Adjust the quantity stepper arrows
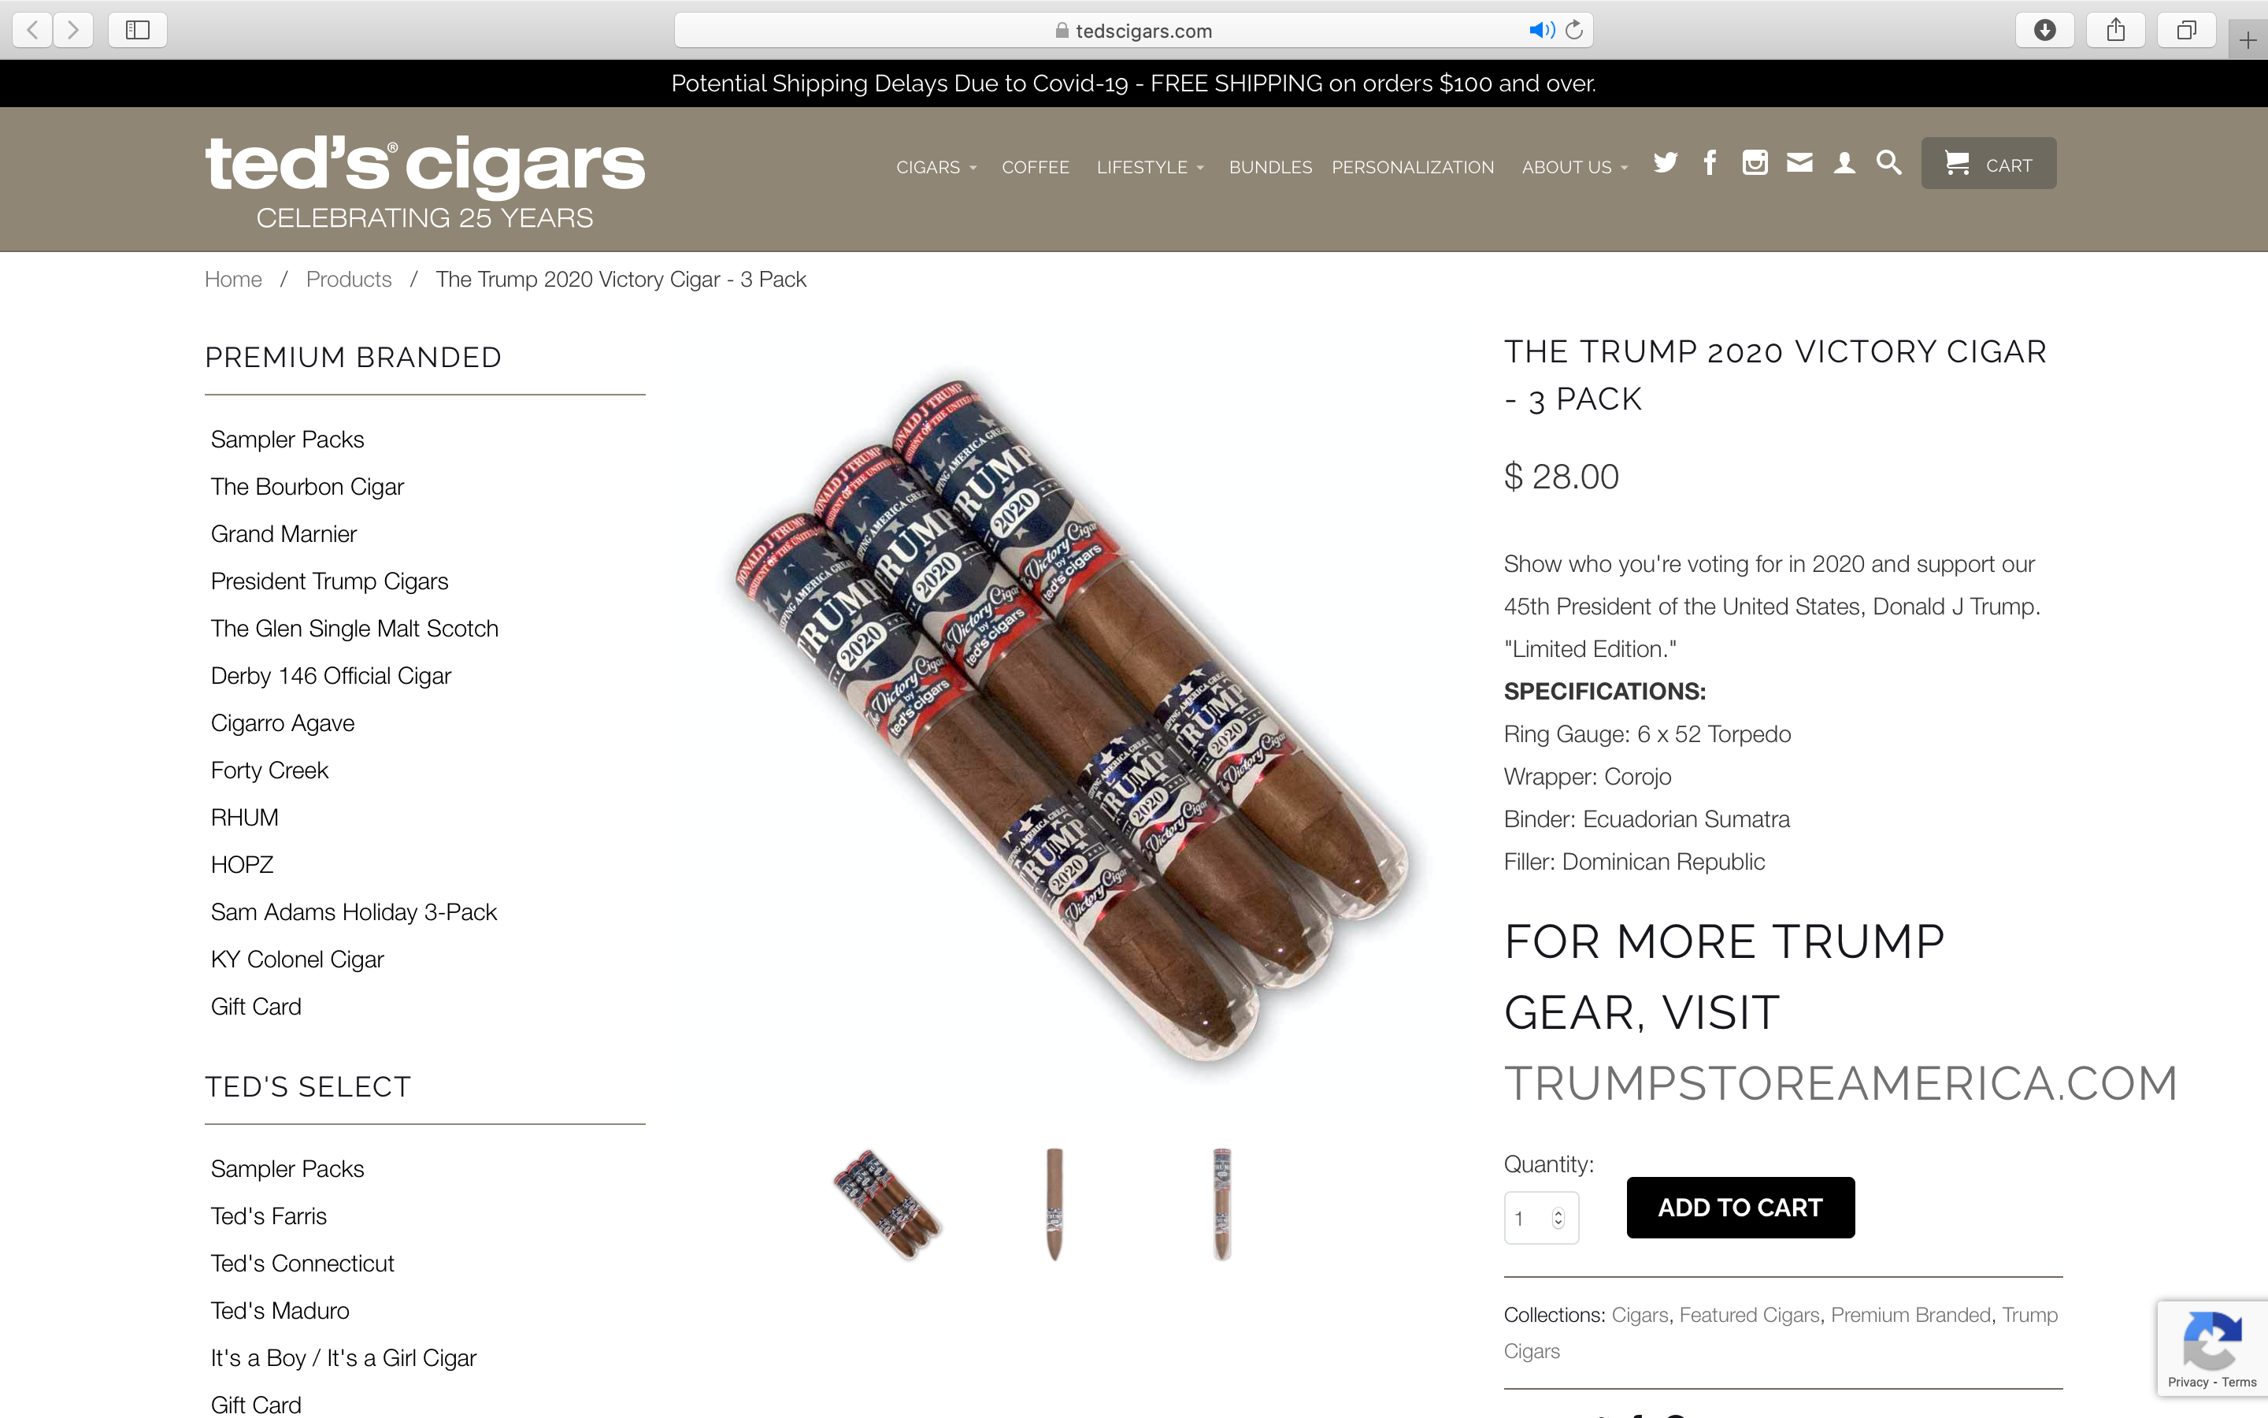The height and width of the screenshot is (1418, 2268). click(x=1558, y=1217)
